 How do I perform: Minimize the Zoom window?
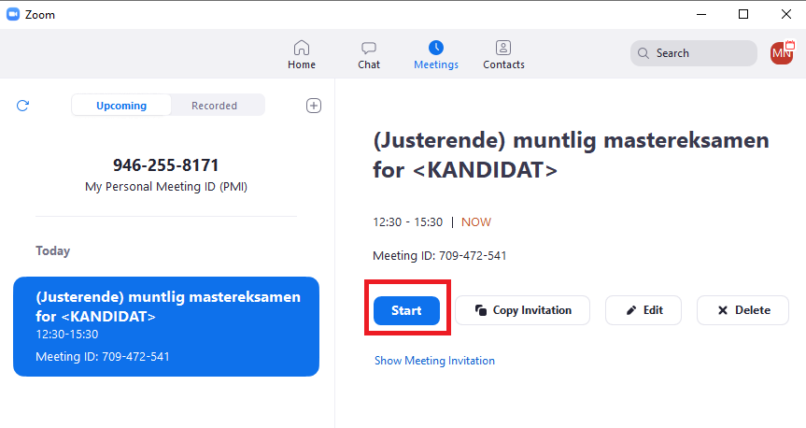(x=700, y=13)
